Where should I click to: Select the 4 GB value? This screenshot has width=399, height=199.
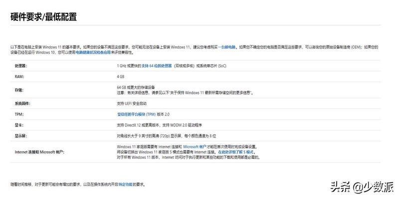(x=121, y=77)
